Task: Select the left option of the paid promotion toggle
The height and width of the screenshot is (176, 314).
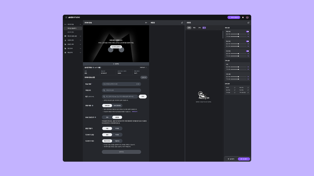Action: (x=107, y=117)
